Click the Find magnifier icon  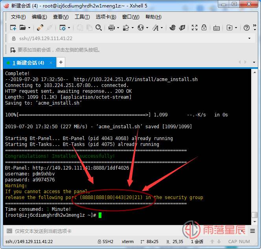tap(99, 28)
